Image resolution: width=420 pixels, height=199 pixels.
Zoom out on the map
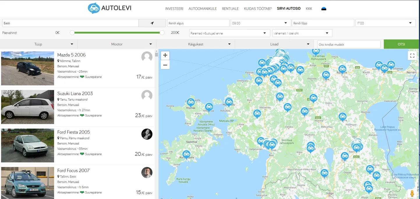coord(165,65)
